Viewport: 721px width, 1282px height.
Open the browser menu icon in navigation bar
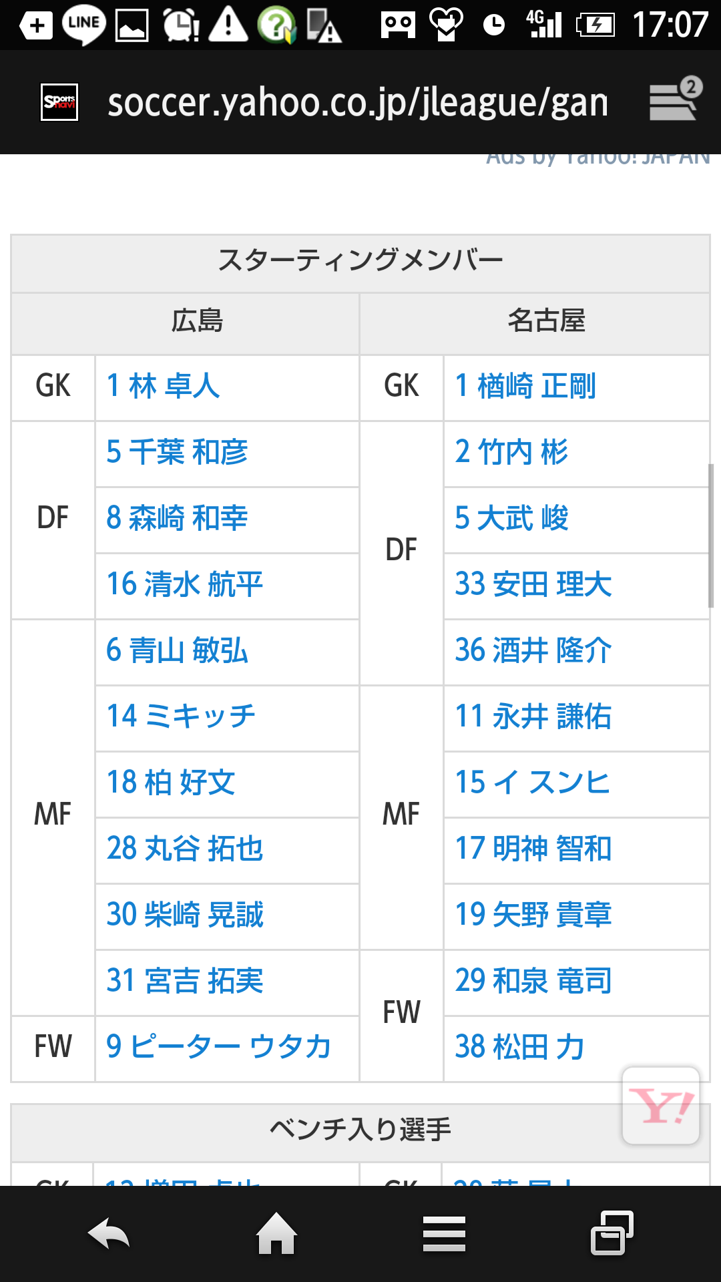[444, 1233]
